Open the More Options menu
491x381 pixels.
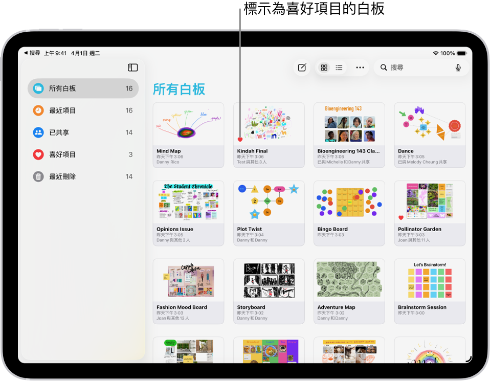coord(360,67)
